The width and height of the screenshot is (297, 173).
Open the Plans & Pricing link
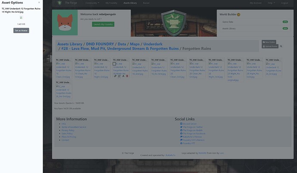point(69,137)
